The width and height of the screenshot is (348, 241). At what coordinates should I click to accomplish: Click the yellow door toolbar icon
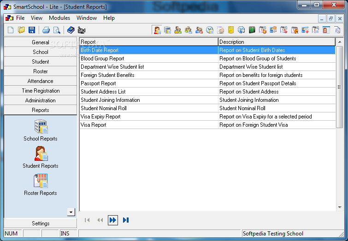[x=231, y=30]
